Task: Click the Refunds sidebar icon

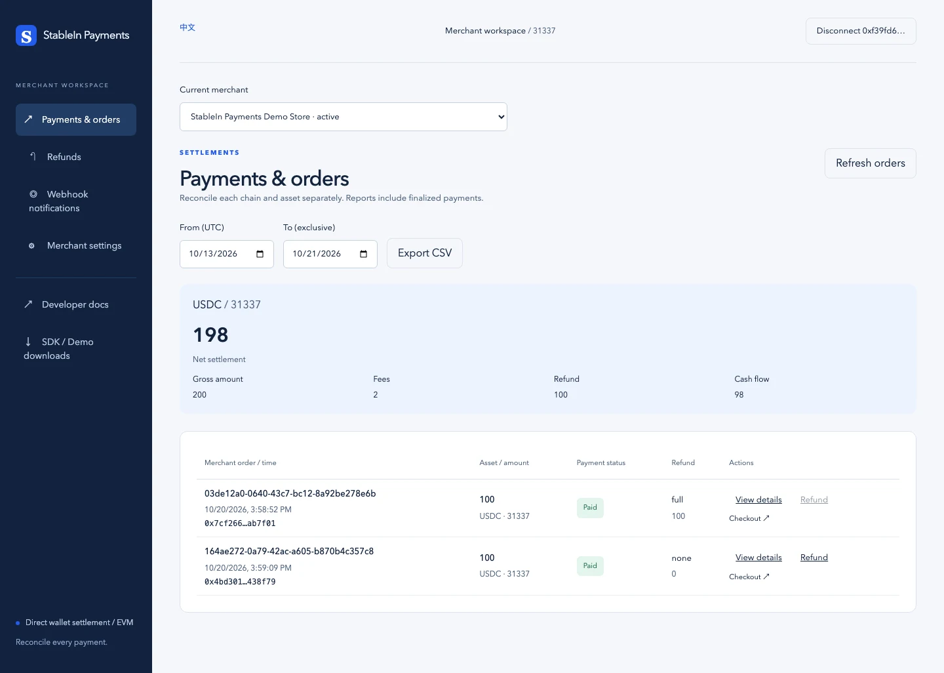Action: coord(33,157)
